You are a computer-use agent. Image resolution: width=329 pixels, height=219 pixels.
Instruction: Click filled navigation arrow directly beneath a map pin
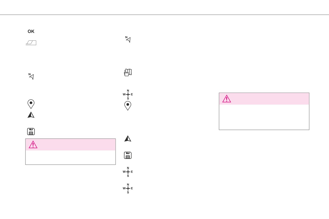coord(31,115)
